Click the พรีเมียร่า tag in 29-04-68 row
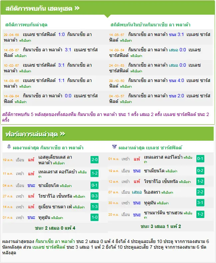 [x=25, y=41]
